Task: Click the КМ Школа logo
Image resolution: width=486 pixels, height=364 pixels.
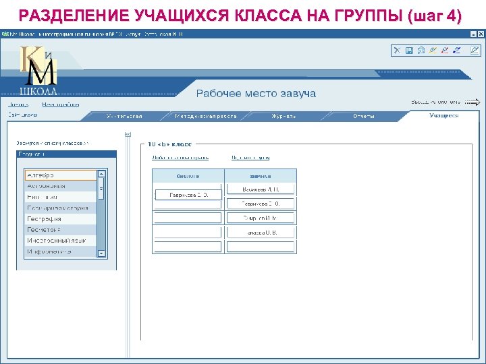Action: point(38,71)
